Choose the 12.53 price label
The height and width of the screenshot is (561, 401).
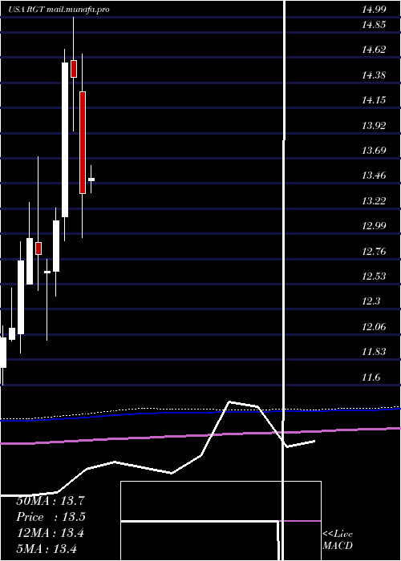pyautogui.click(x=374, y=276)
